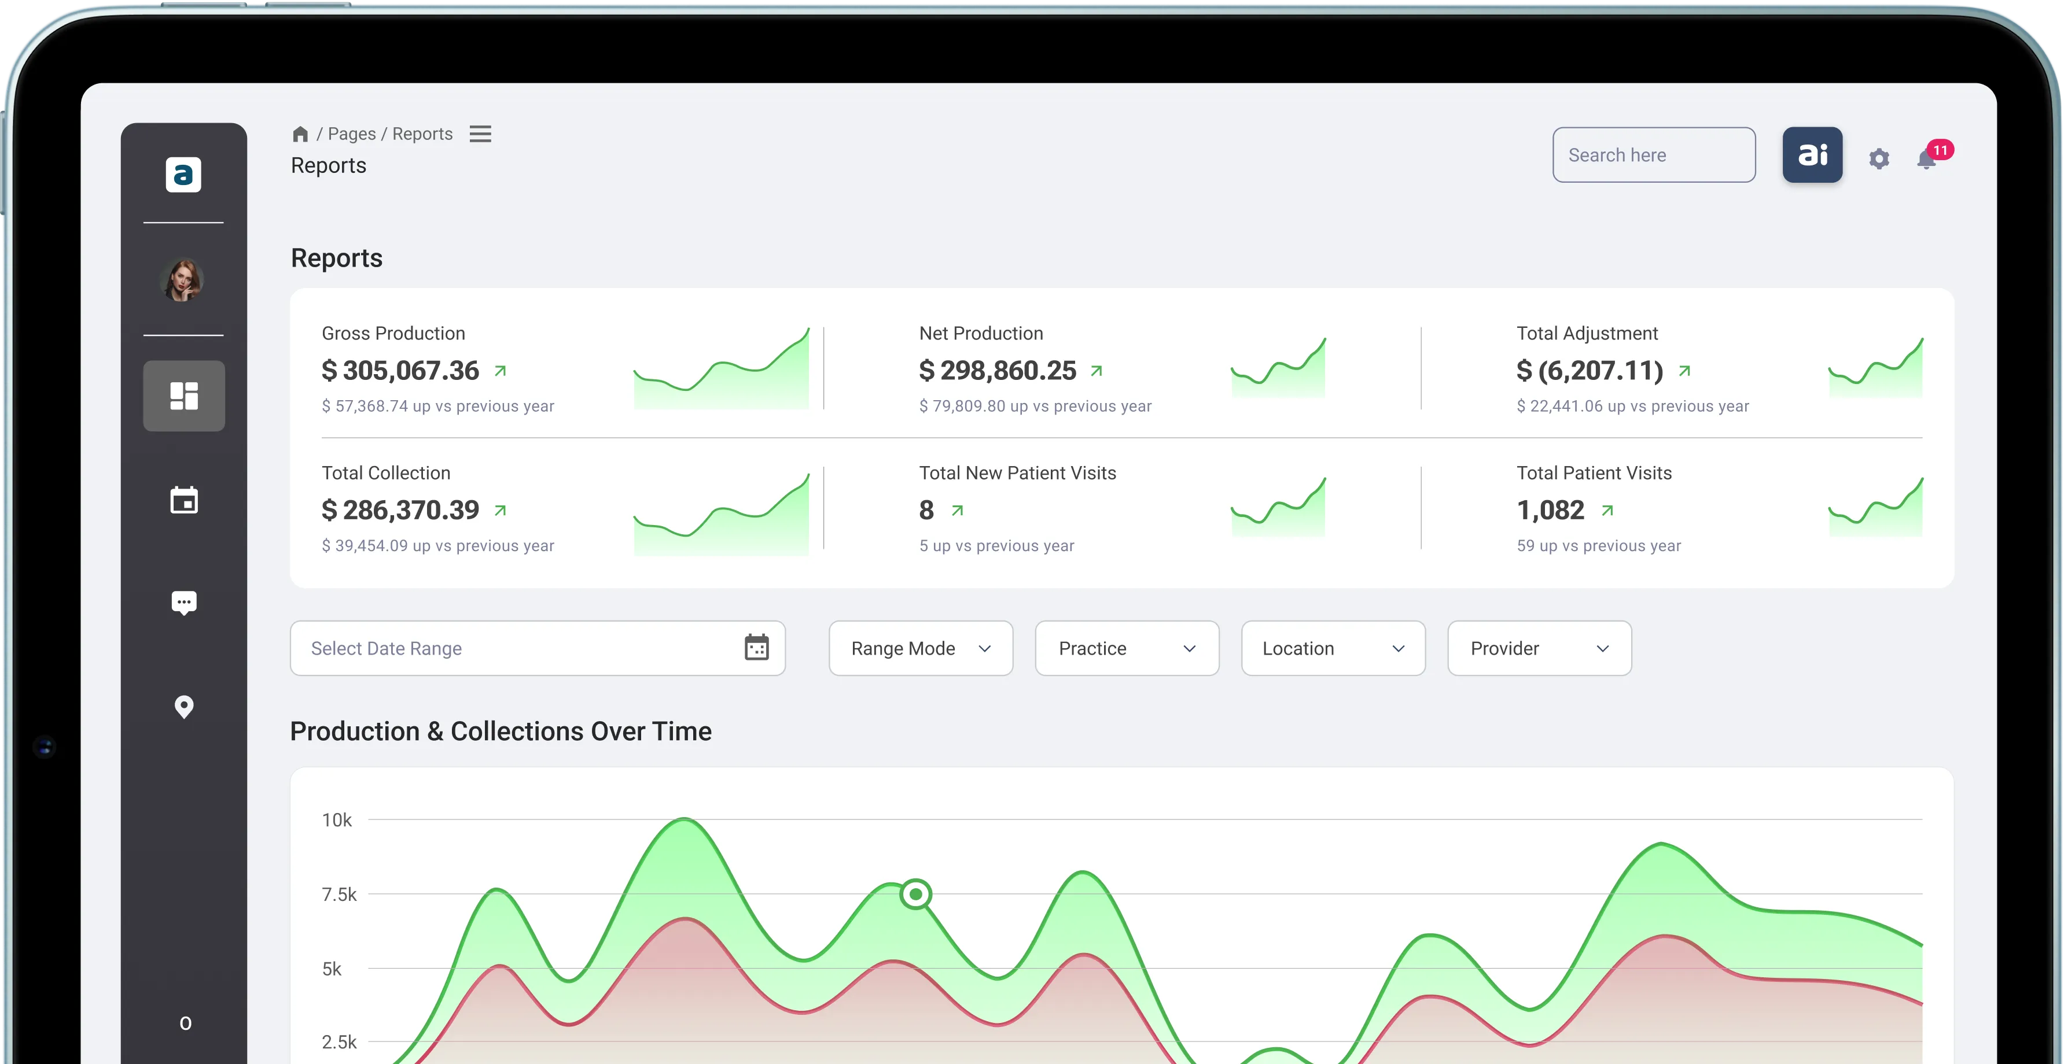This screenshot has height=1064, width=2064.
Task: Open the user profile avatar
Action: tap(183, 279)
